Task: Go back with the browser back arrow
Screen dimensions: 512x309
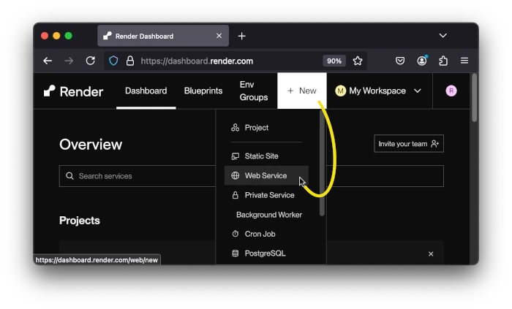Action: [48, 61]
